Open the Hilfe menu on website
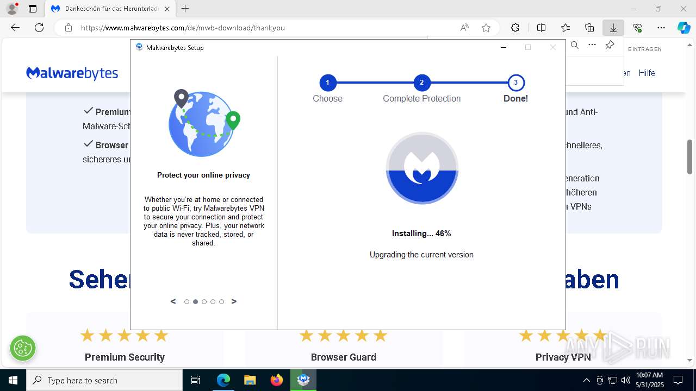Viewport: 696px width, 391px height. [x=647, y=73]
